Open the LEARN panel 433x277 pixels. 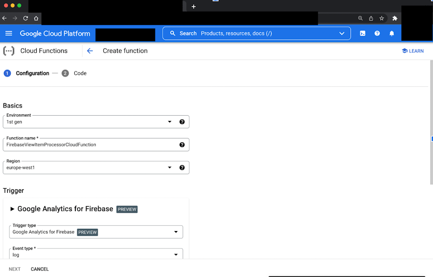413,51
